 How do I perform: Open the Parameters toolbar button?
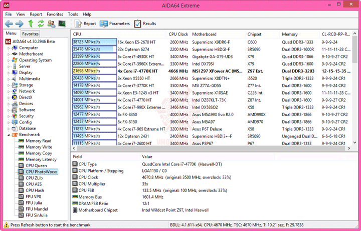pos(115,23)
